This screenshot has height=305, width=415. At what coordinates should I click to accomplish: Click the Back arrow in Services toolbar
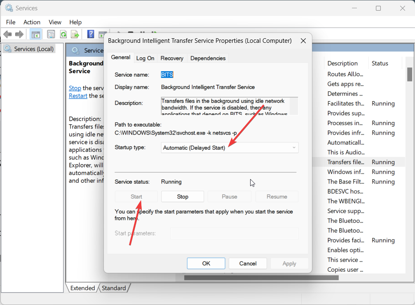pyautogui.click(x=7, y=34)
